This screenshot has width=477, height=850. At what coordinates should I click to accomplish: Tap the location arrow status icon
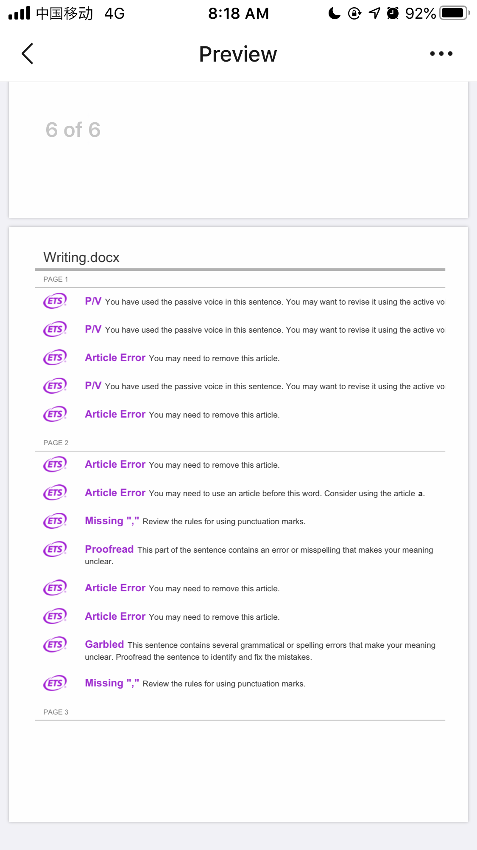374,13
